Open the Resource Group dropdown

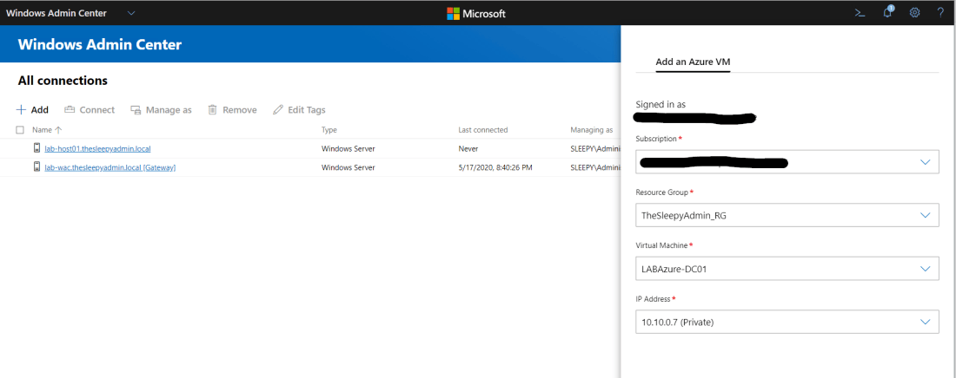point(925,215)
